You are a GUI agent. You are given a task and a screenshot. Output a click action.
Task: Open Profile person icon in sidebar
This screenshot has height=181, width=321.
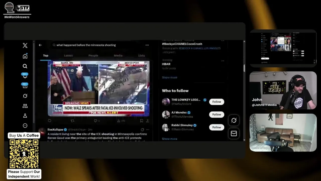point(25,116)
